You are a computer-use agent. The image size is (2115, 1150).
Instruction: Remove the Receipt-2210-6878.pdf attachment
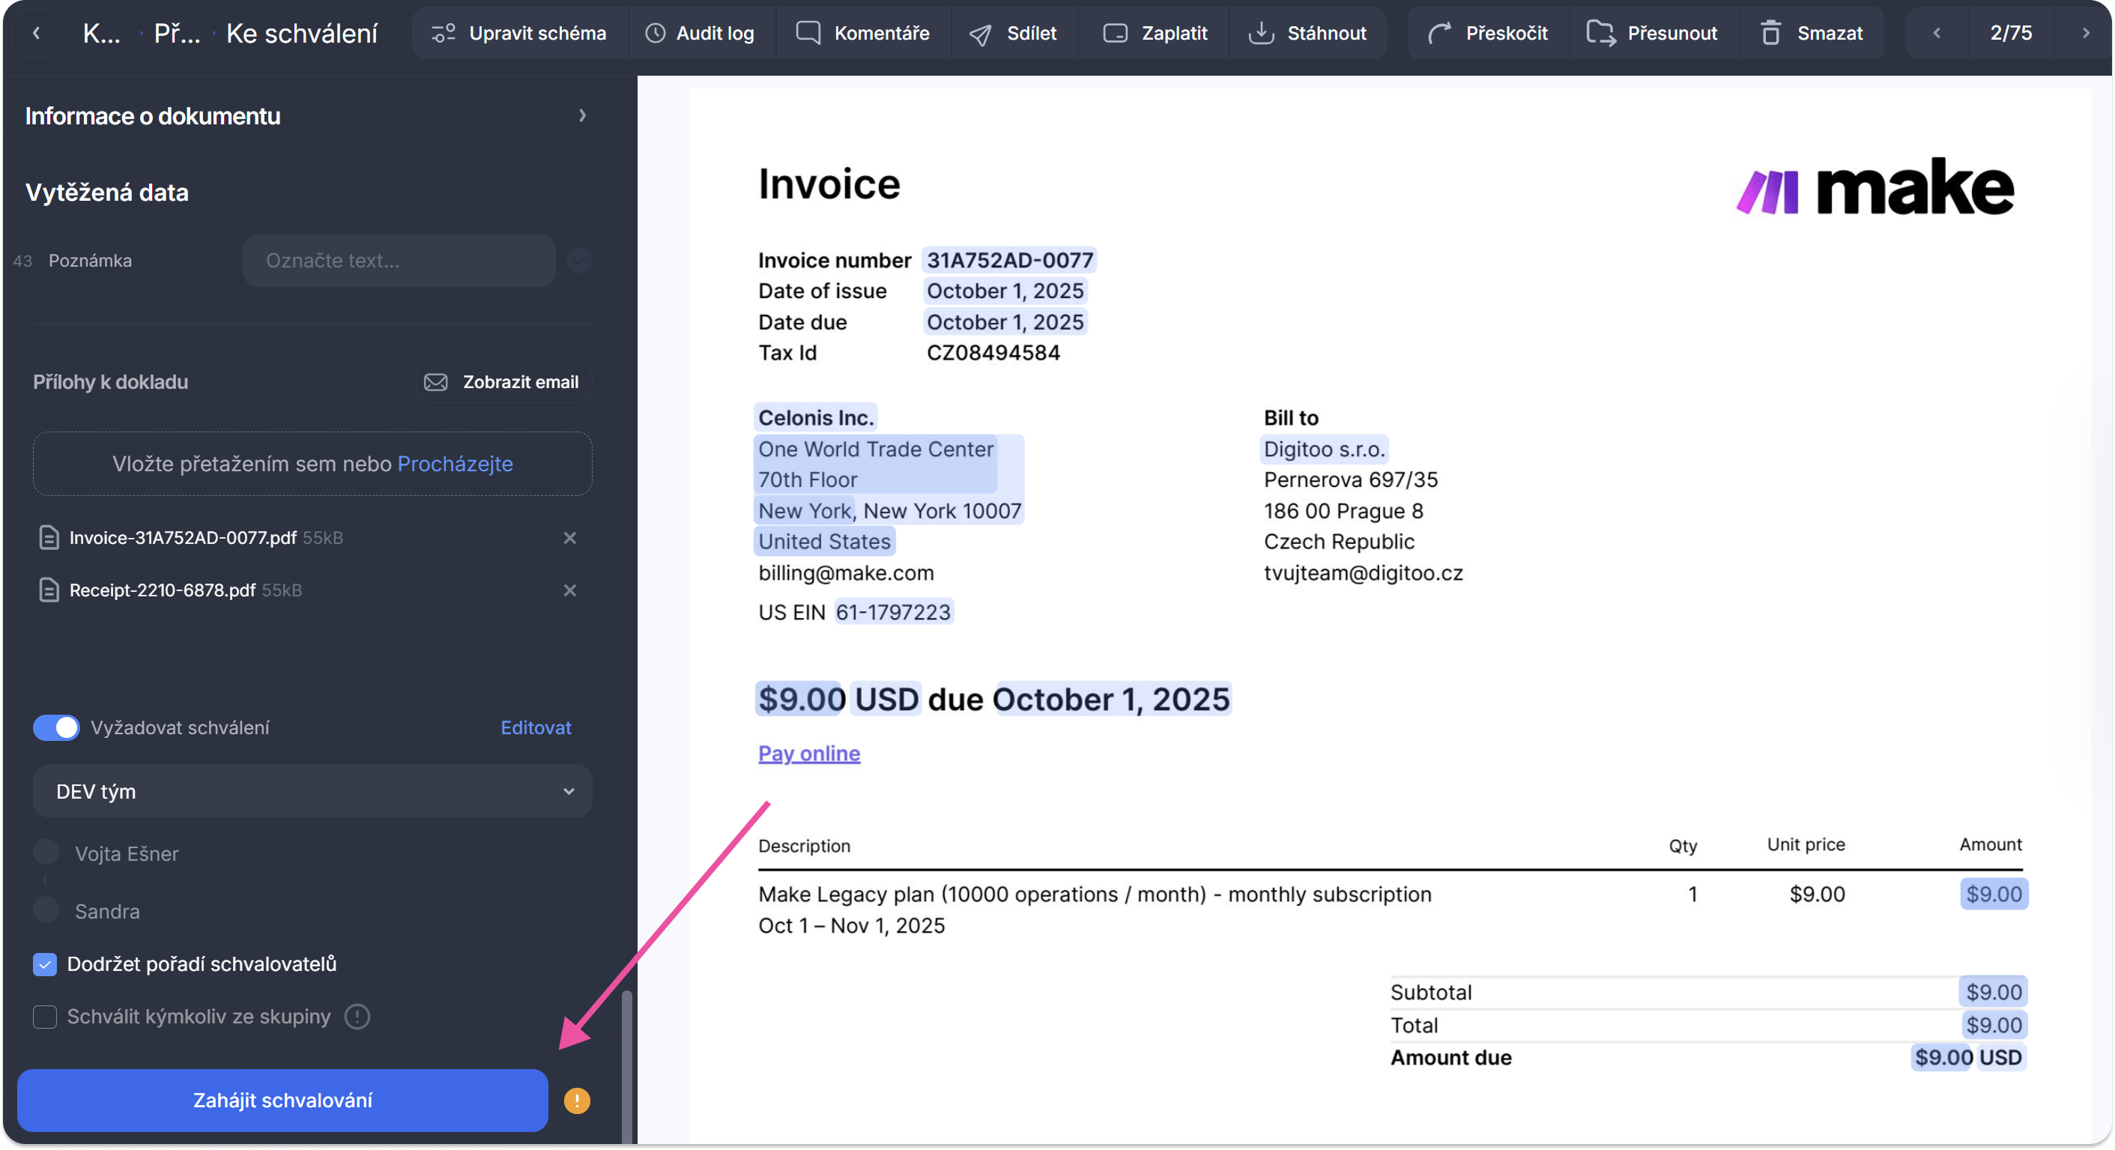pos(570,590)
